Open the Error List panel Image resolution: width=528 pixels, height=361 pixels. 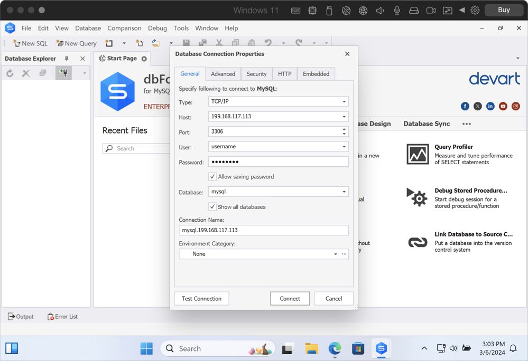point(63,317)
